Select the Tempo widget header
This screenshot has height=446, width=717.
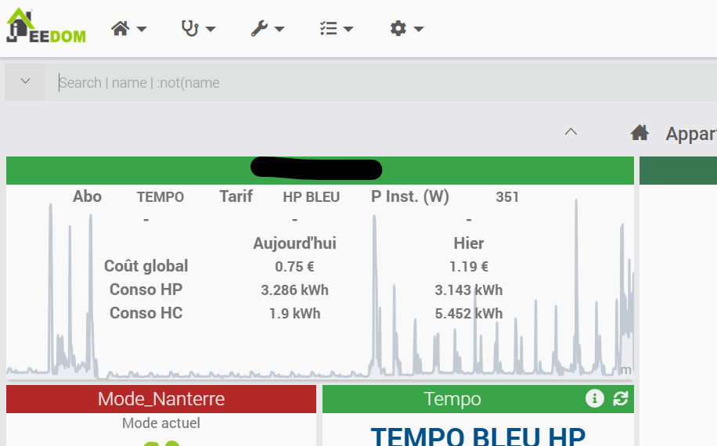[x=477, y=399]
